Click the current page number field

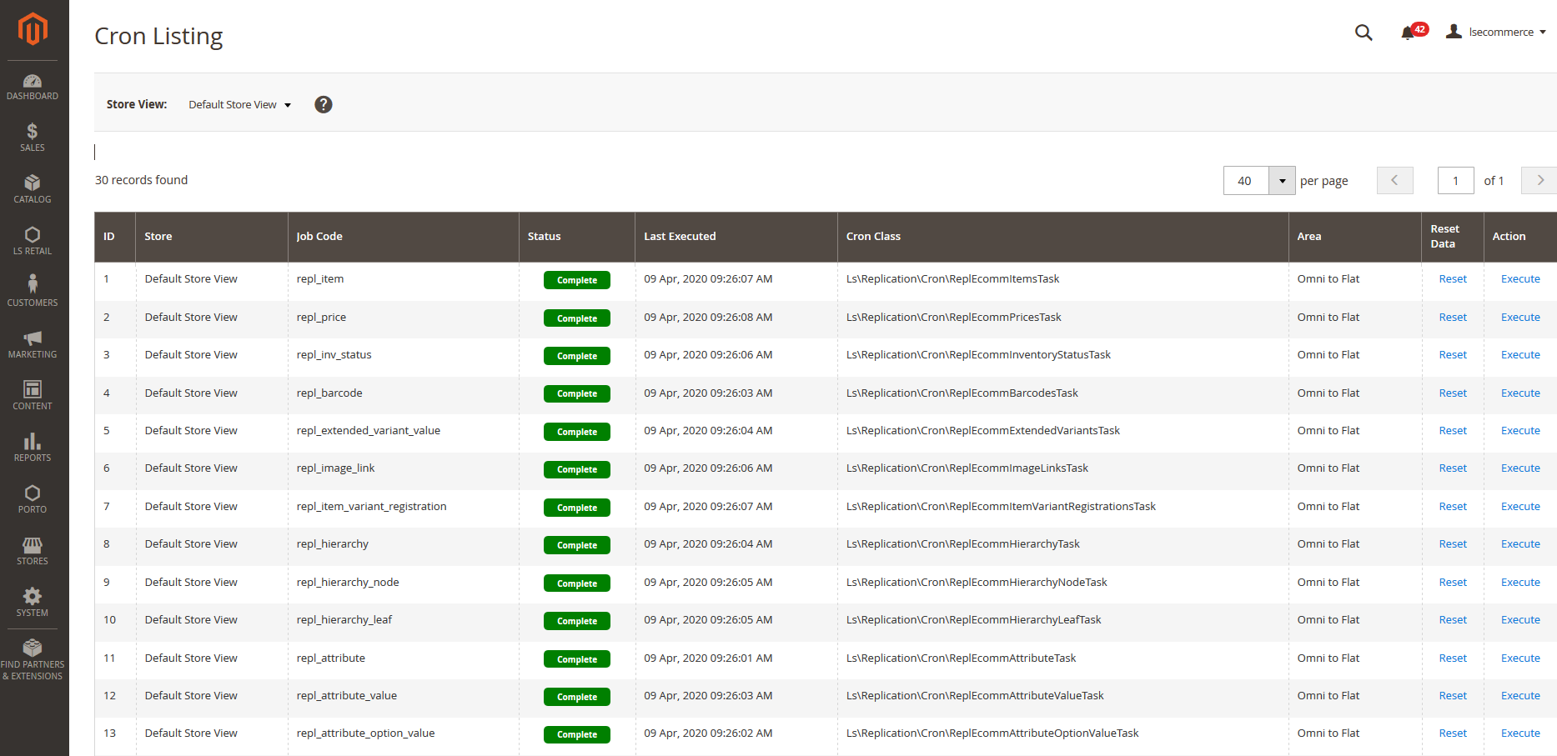[x=1455, y=181]
